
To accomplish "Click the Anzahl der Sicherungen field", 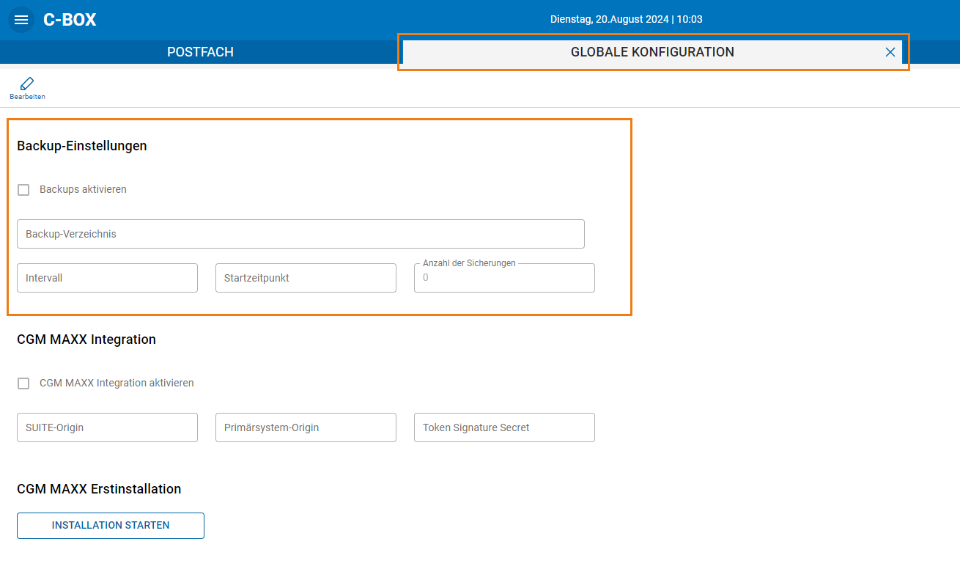I will 504,278.
